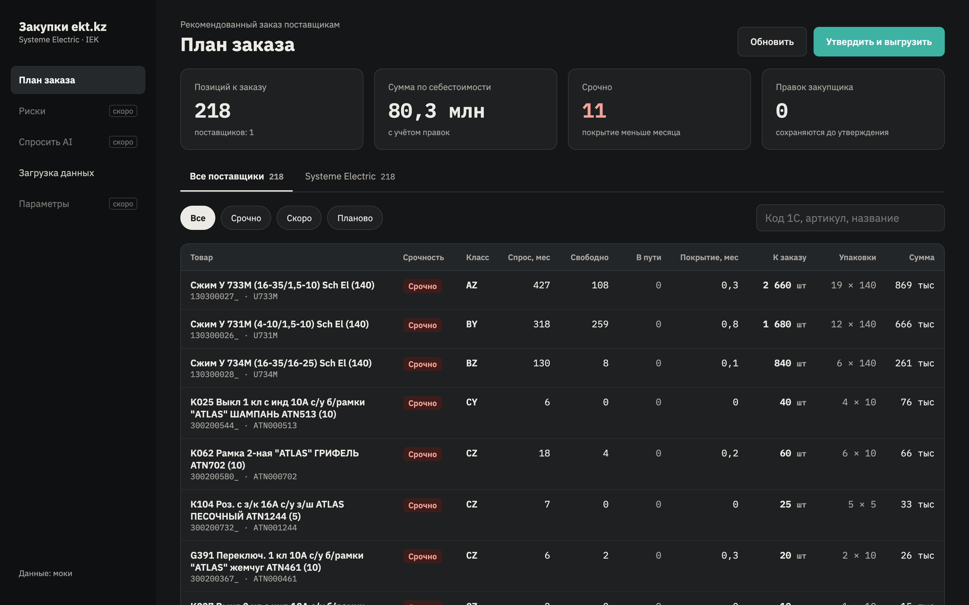This screenshot has height=605, width=969.
Task: Focus the Код 1С search field
Action: coord(850,218)
